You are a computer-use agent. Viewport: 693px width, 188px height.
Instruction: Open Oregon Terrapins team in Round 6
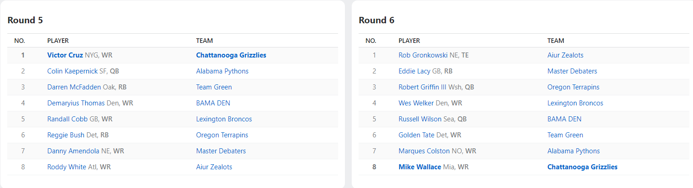click(573, 87)
